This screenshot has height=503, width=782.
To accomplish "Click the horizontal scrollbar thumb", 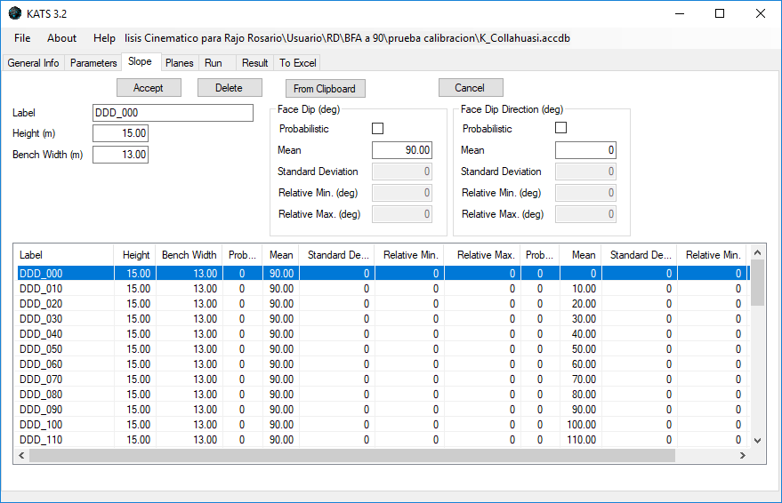I will [x=352, y=455].
